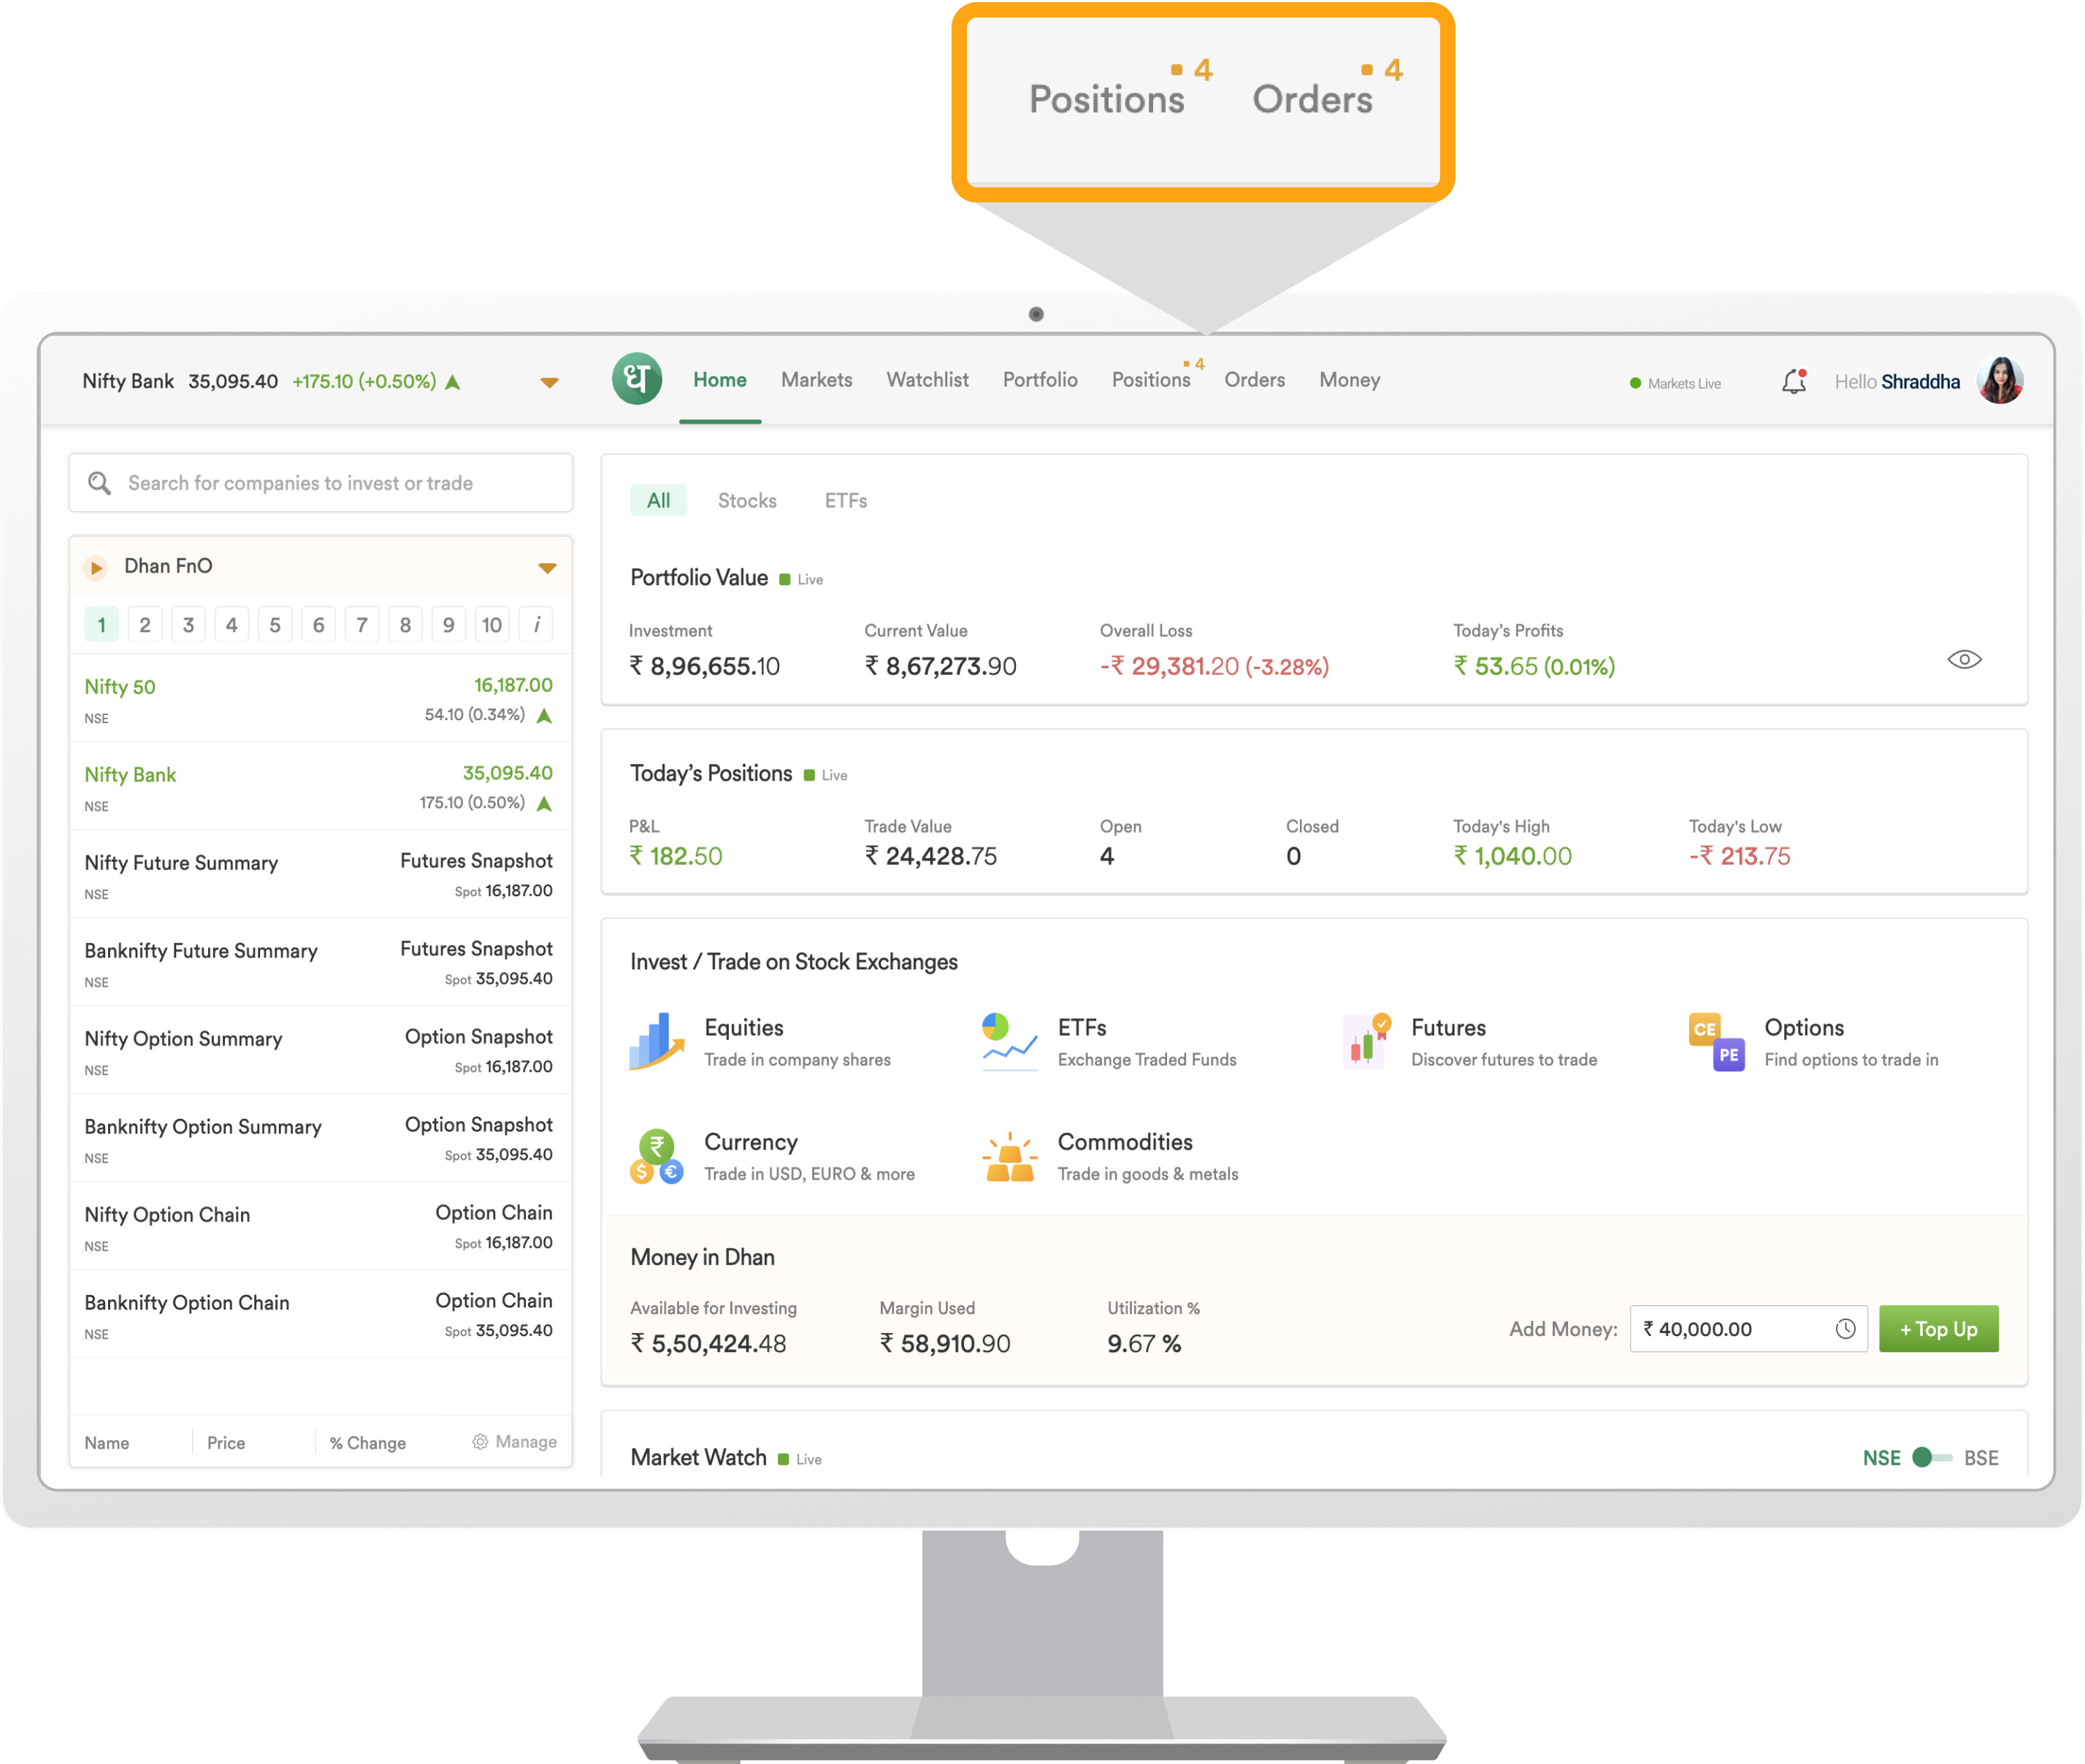Open ETFs pie chart icon
This screenshot has height=1764, width=2085.
point(1009,1041)
